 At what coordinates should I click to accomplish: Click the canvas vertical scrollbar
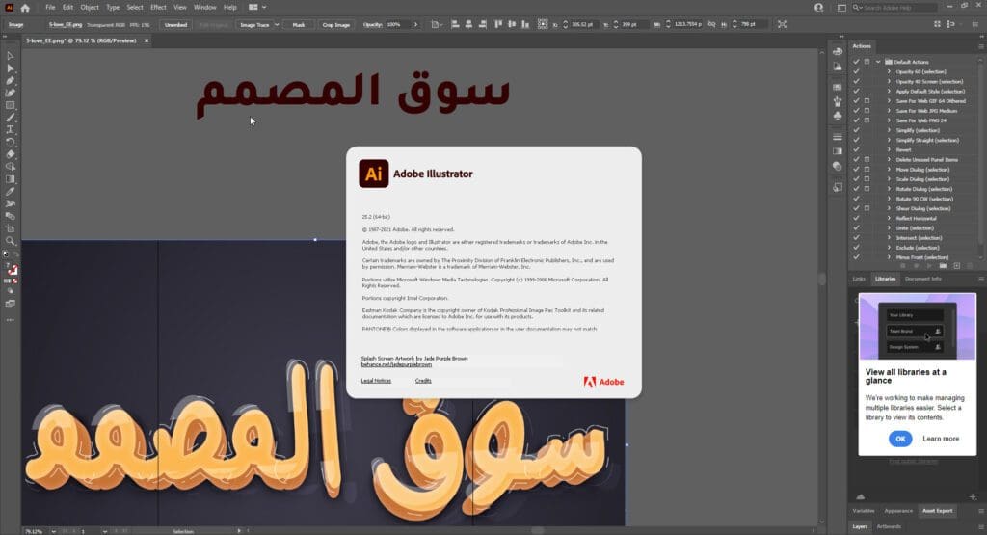(x=821, y=280)
